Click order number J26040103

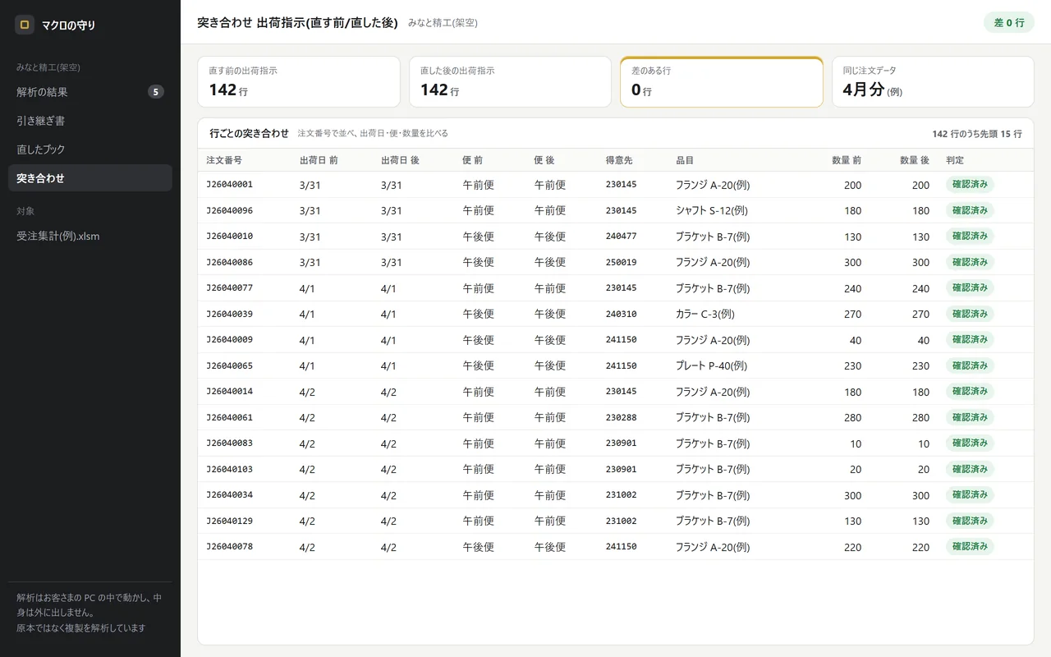(x=230, y=469)
